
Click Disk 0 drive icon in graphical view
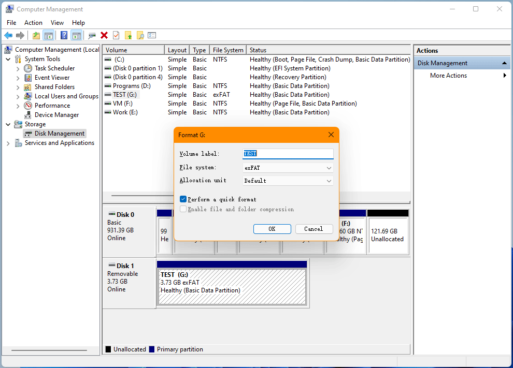coord(112,214)
